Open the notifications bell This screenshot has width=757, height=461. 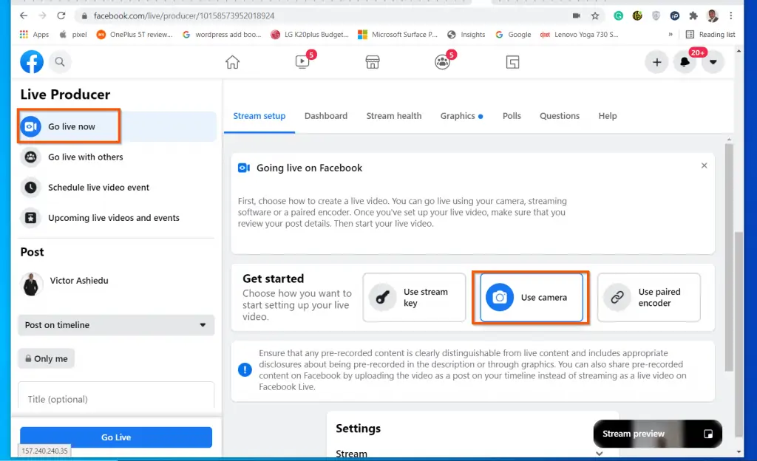(x=685, y=62)
